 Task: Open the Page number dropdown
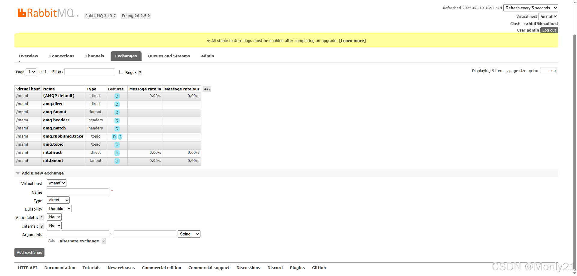tap(31, 72)
